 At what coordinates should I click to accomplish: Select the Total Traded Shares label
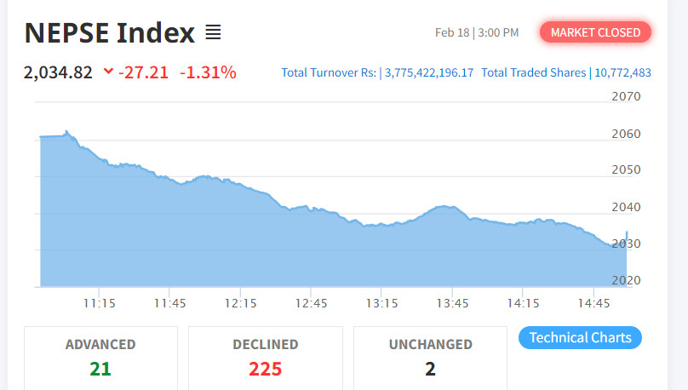(533, 73)
